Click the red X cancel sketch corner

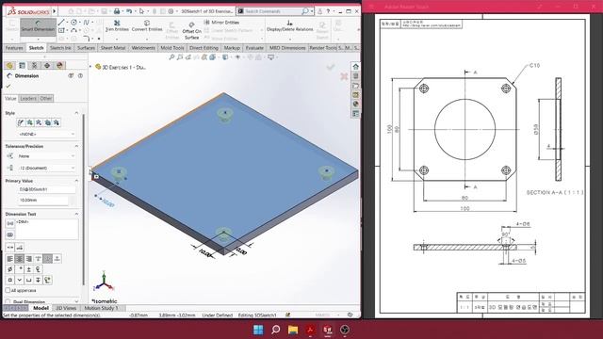click(344, 76)
